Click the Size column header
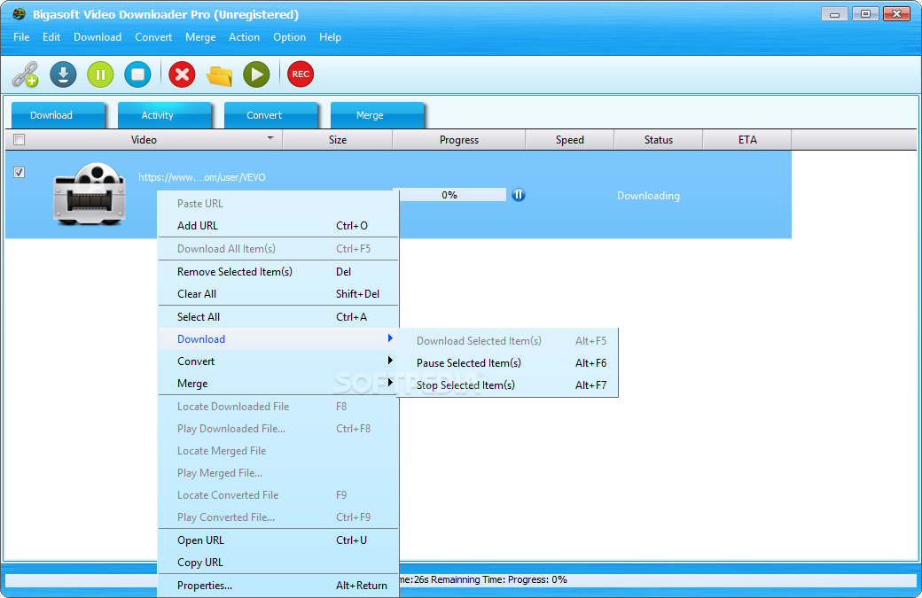 point(338,140)
